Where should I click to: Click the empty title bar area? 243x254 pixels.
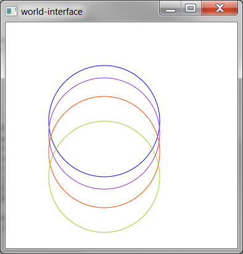121,11
